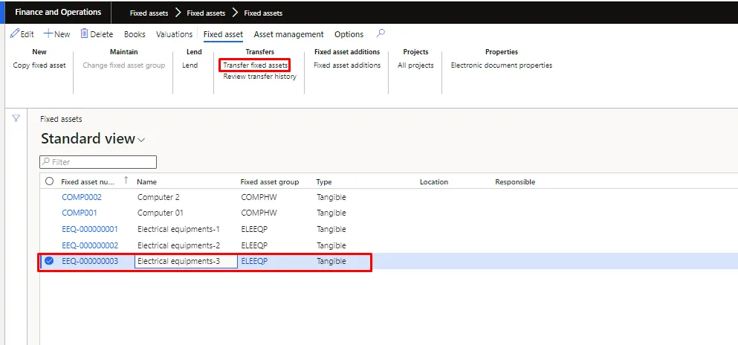Viewport: 738px width, 345px height.
Task: Click the Edit pencil button
Action: (22, 34)
